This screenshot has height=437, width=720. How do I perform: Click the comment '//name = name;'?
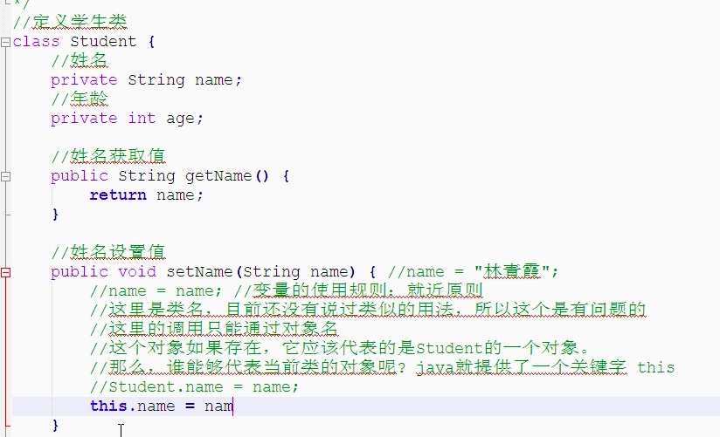156,291
